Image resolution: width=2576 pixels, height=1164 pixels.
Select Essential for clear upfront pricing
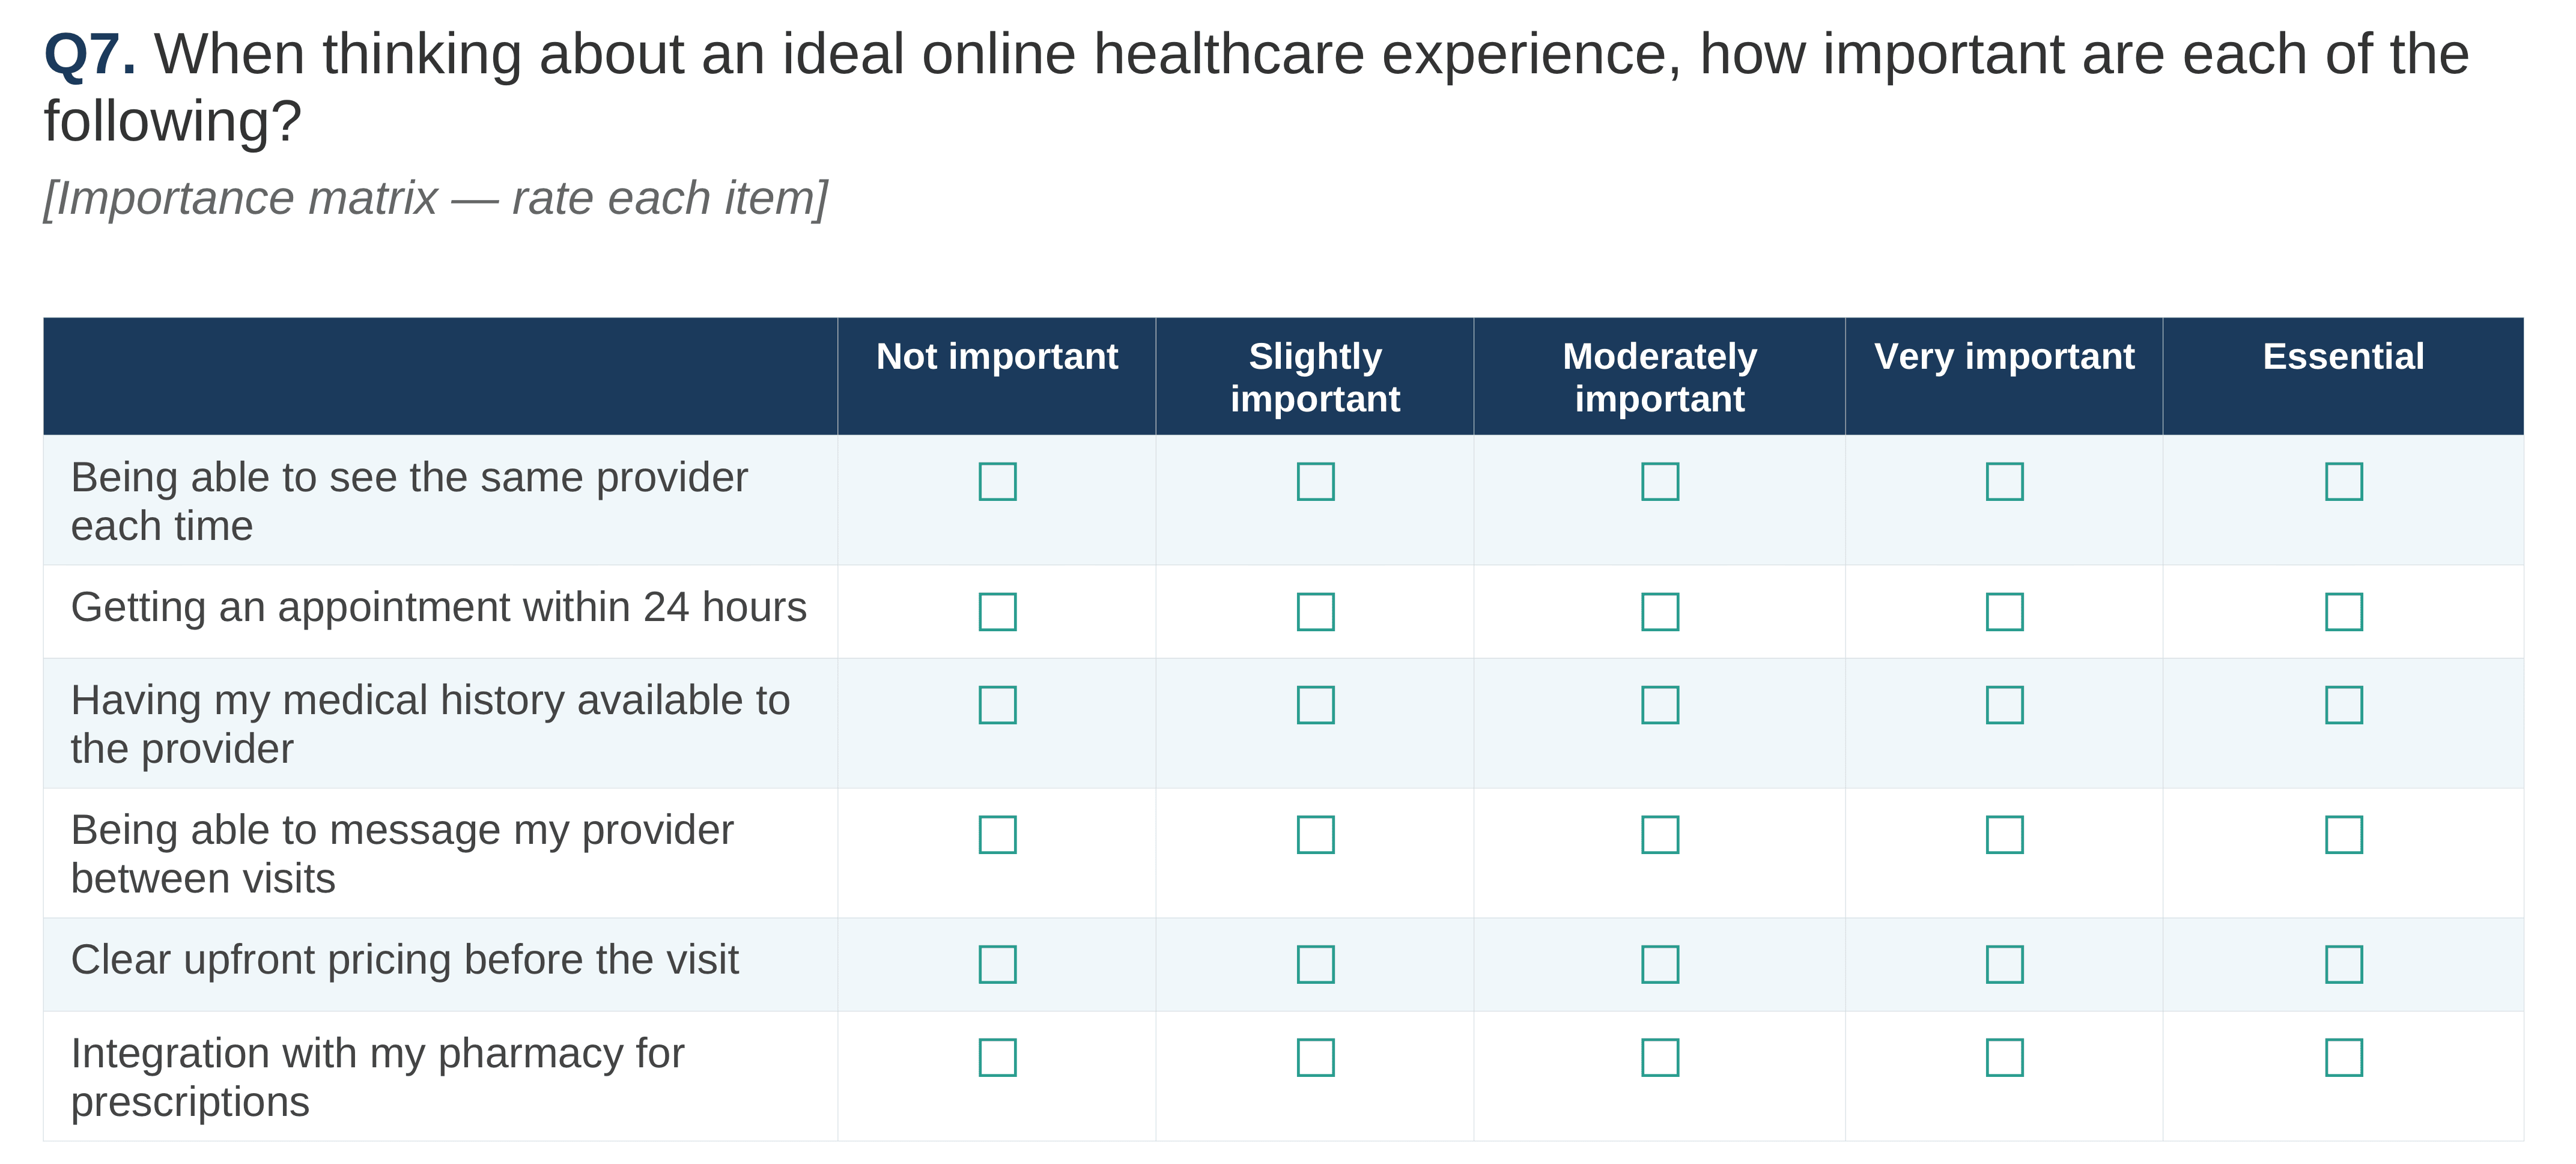pyautogui.click(x=2343, y=964)
